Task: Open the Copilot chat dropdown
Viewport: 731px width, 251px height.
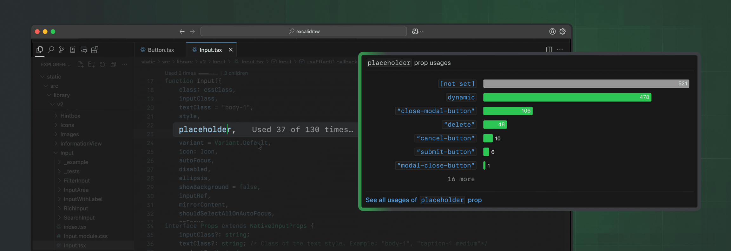Action: [x=417, y=31]
